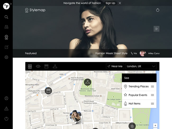Click the map locate control at bottom right

(155, 126)
